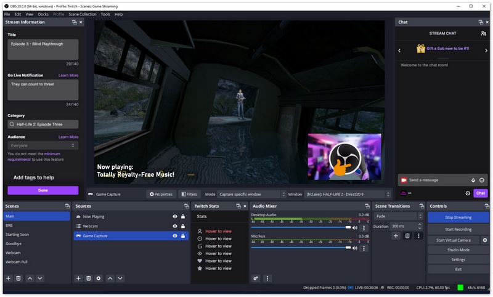Click the Category search field
493x297 pixels.
pyautogui.click(x=43, y=124)
